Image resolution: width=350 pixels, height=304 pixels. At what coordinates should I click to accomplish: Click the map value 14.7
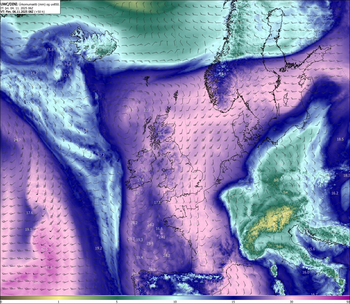[x=34, y=73]
